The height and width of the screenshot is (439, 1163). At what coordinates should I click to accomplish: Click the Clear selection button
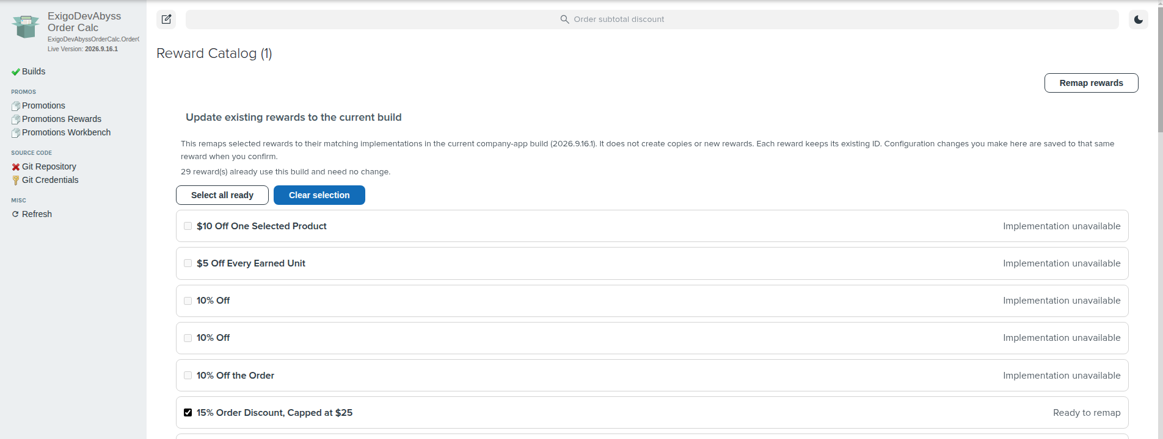[x=319, y=195]
